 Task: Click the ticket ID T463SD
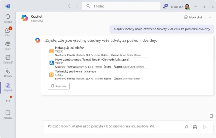(59, 51)
